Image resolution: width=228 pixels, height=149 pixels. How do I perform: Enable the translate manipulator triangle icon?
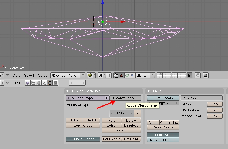click(121, 75)
